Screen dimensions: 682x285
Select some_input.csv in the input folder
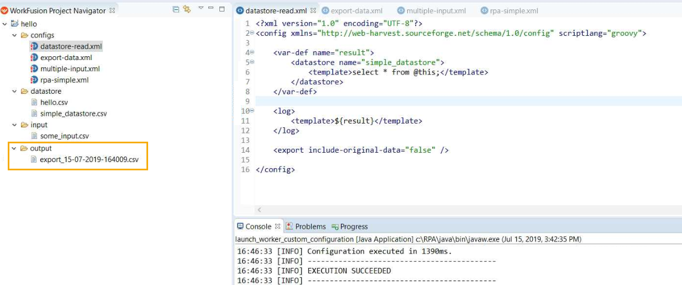click(65, 136)
